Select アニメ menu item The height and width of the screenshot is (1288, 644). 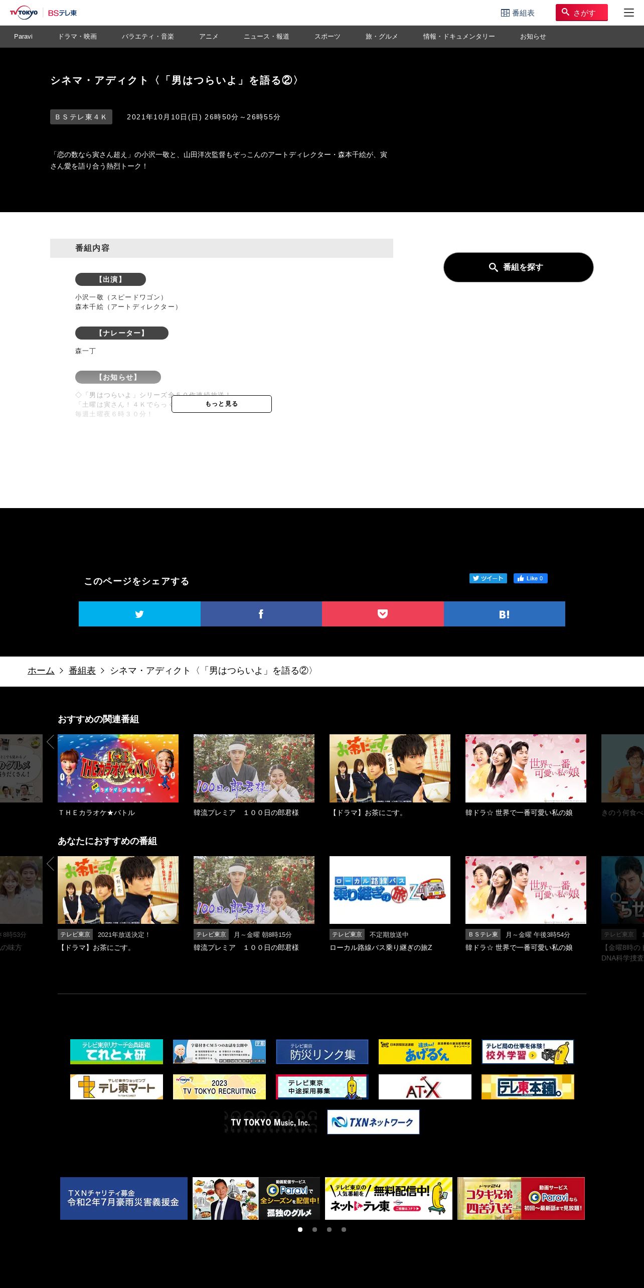pyautogui.click(x=209, y=37)
